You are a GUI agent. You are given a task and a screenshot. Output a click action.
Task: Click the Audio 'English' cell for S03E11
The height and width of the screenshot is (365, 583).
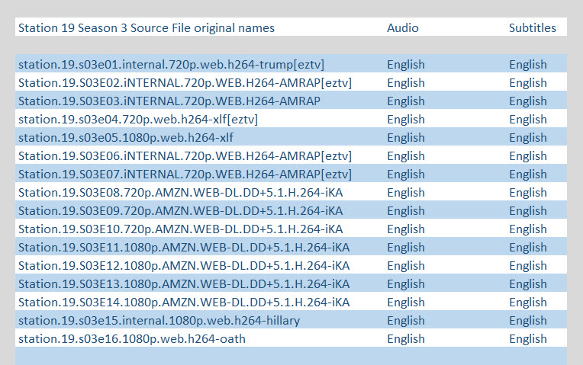406,248
